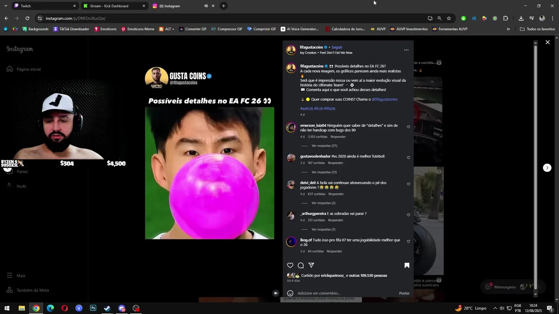Expand Ver respostas (27) replies
Screen dimensions: 559x314
click(324, 146)
